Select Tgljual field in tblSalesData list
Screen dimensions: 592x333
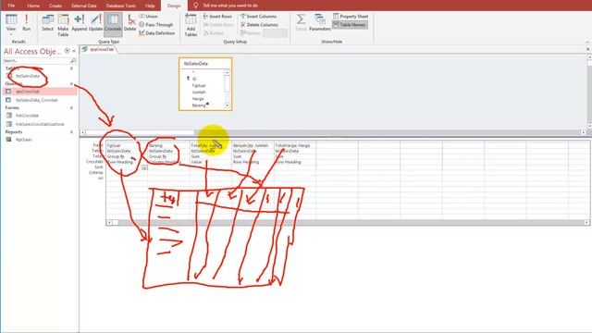click(x=199, y=85)
